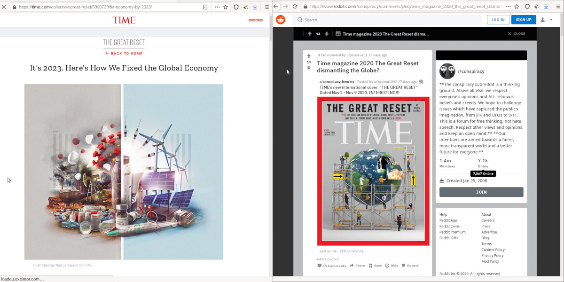Go forward in the Reddit window
The height and width of the screenshot is (282, 564).
[x=285, y=6]
